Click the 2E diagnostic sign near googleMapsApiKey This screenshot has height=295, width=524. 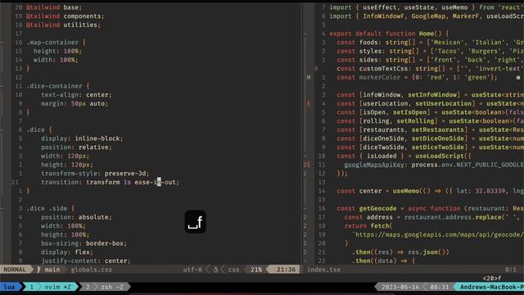307,165
